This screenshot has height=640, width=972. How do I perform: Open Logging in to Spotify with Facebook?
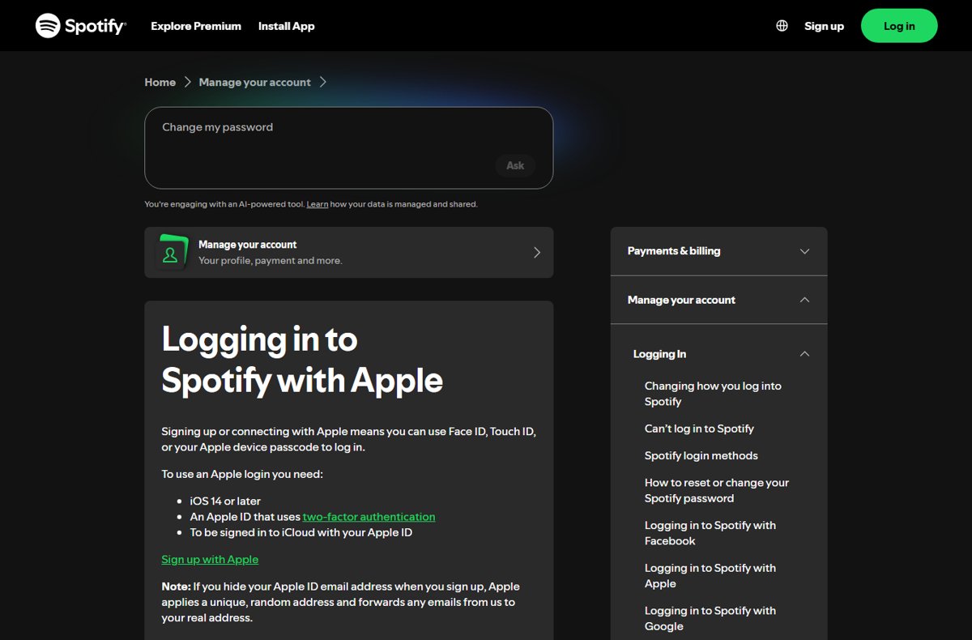tap(710, 533)
